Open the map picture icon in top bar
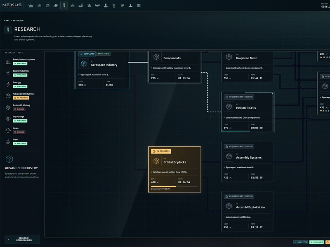The width and height of the screenshot is (330, 247). point(47,6)
